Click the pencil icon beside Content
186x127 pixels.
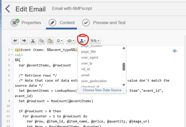(52, 23)
